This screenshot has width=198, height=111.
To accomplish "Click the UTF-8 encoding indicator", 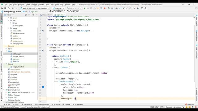I will 162,107.
